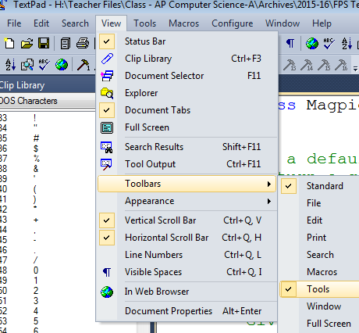Viewport: 359px width, 333px height.
Task: Click the New document toolbar icon
Action: pos(9,43)
